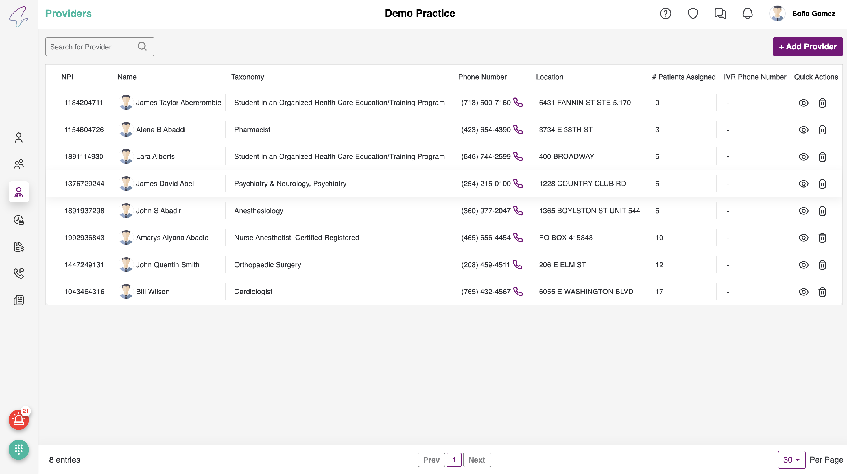Click the shield alert icon
The image size is (847, 474).
point(693,14)
